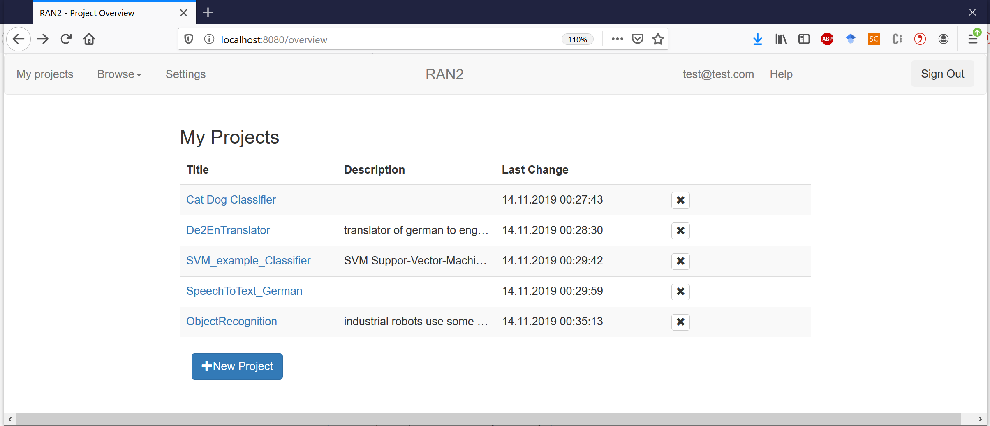The width and height of the screenshot is (990, 426).
Task: Click the date 14.11.2019 00:29:59
Action: 552,291
